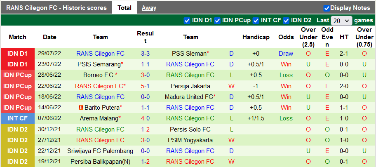Open Sriwijaya FC Palembang team link
The image size is (376, 167).
[x=100, y=151]
